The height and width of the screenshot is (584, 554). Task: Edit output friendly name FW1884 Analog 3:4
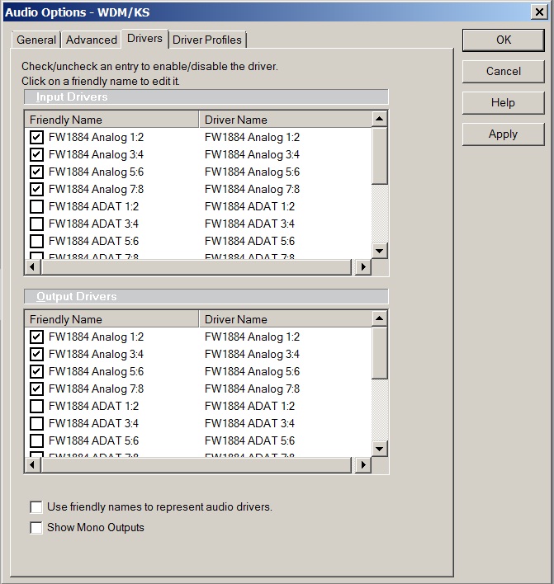click(x=96, y=354)
